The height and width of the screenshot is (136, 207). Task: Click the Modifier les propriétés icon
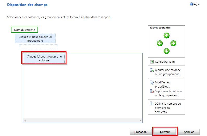pos(152,83)
